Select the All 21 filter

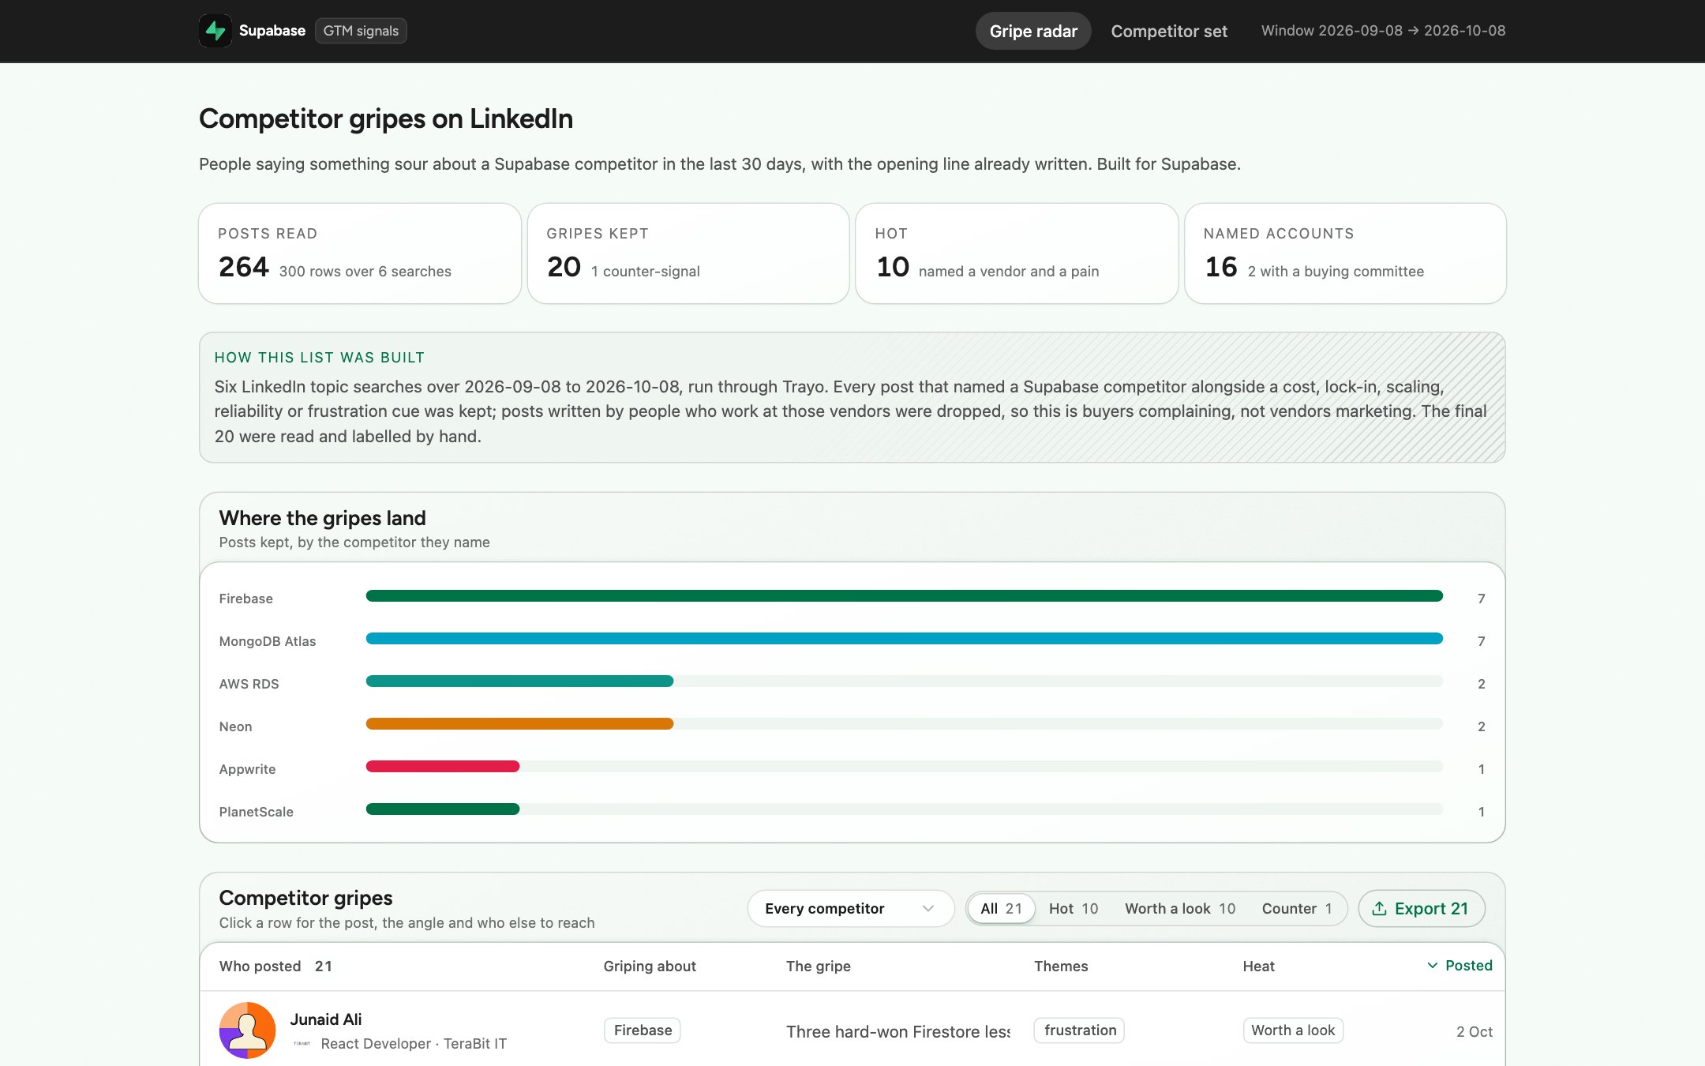coord(1001,909)
